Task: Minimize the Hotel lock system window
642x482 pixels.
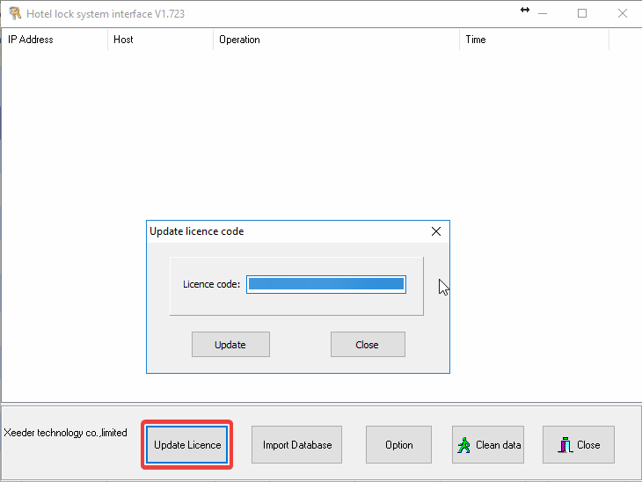Action: (x=543, y=13)
